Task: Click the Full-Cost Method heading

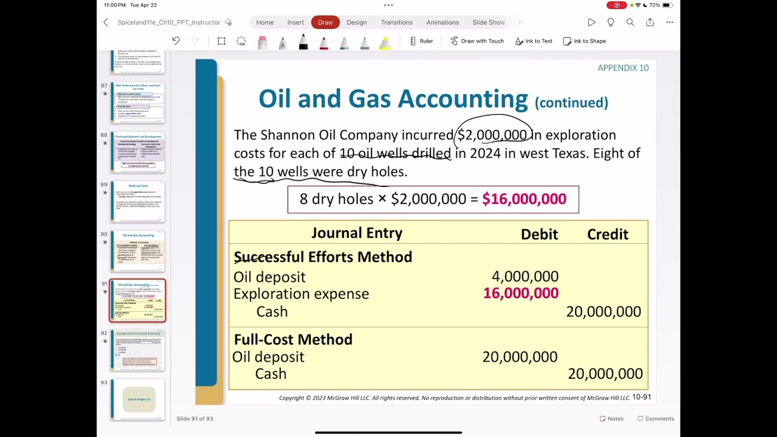Action: click(x=293, y=339)
